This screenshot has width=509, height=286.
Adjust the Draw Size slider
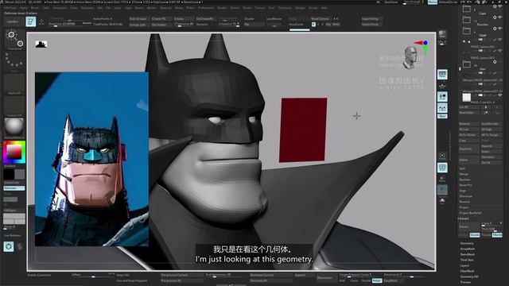tap(70, 24)
